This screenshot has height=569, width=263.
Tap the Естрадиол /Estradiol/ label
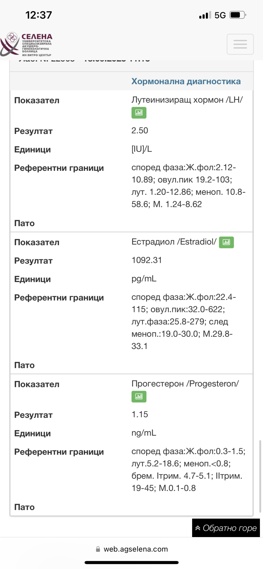174,242
